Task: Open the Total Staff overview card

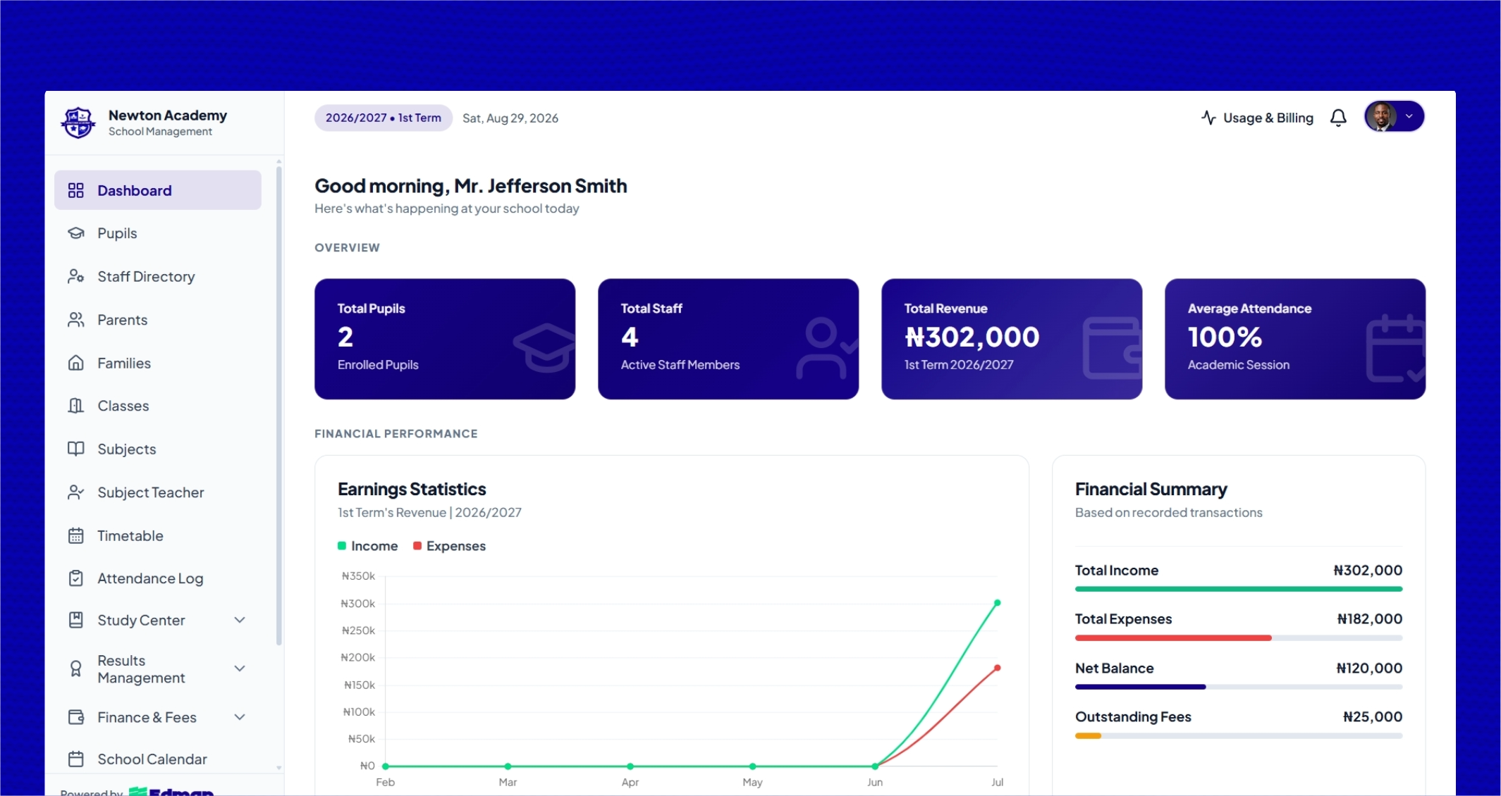Action: point(728,339)
